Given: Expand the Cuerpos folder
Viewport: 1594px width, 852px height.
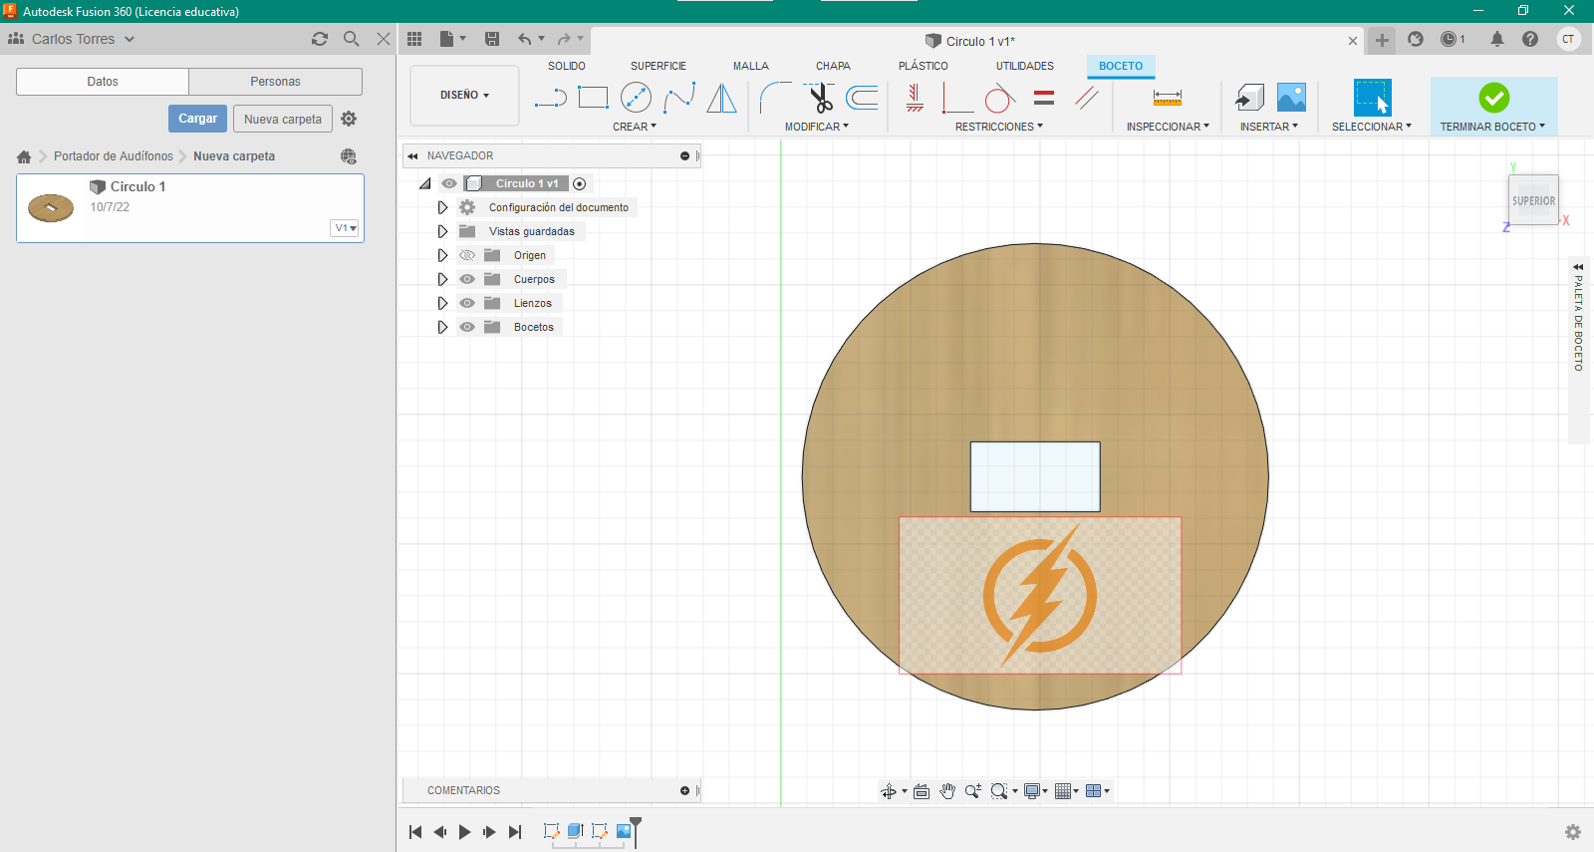Looking at the screenshot, I should tap(443, 279).
